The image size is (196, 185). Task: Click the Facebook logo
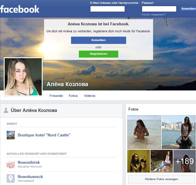click(20, 9)
